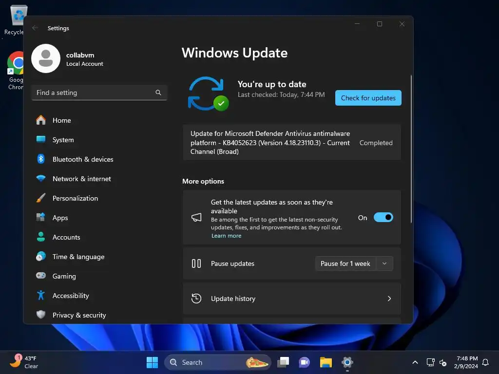Click the Time & language clock icon
Viewport: 499px width, 374px height.
[x=41, y=256]
